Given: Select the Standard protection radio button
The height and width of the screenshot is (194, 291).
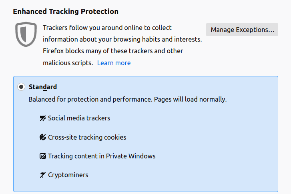Looking at the screenshot, I should point(21,87).
